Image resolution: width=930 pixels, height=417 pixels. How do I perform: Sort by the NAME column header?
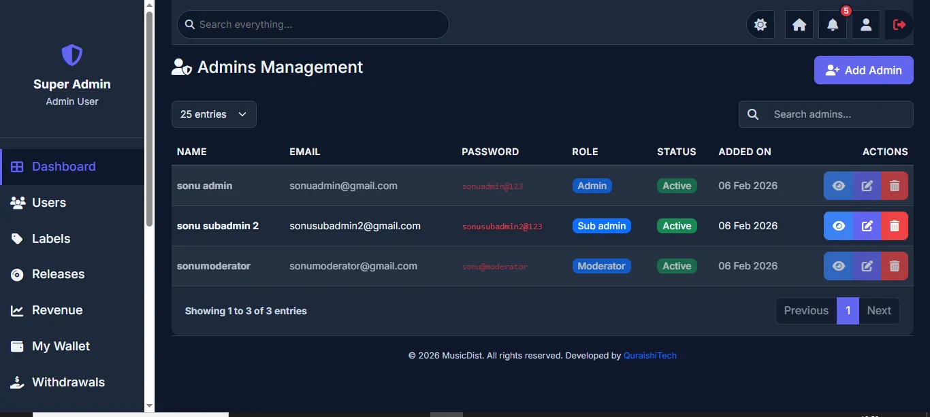coord(192,152)
